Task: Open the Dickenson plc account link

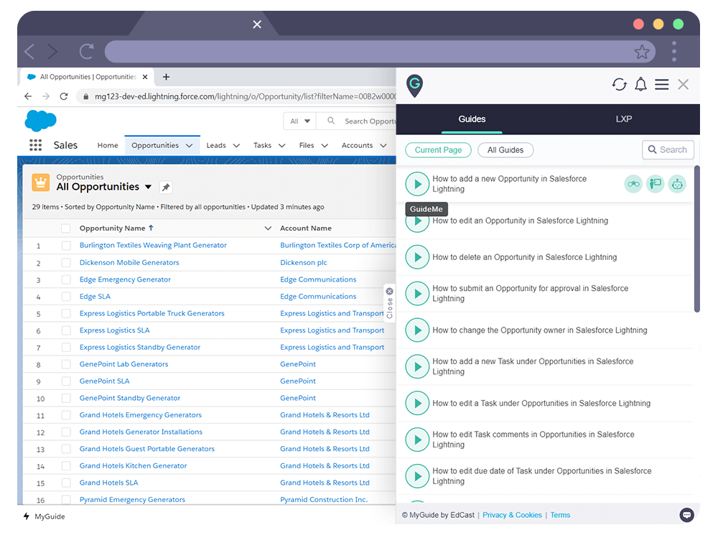Action: (x=304, y=263)
